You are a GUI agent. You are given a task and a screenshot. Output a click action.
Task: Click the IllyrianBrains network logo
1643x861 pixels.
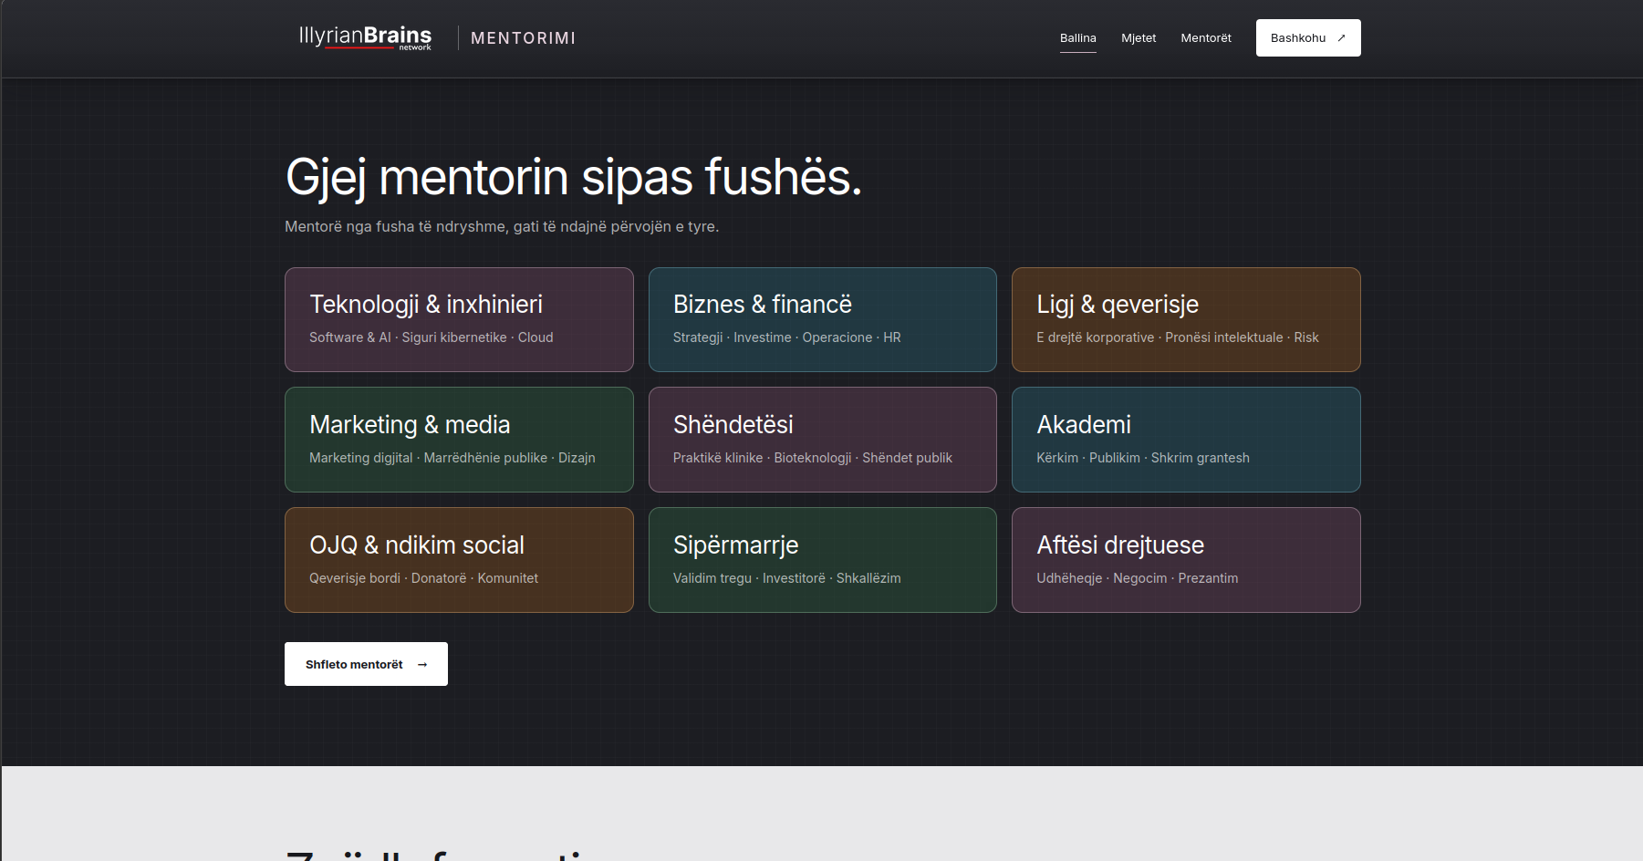point(365,37)
